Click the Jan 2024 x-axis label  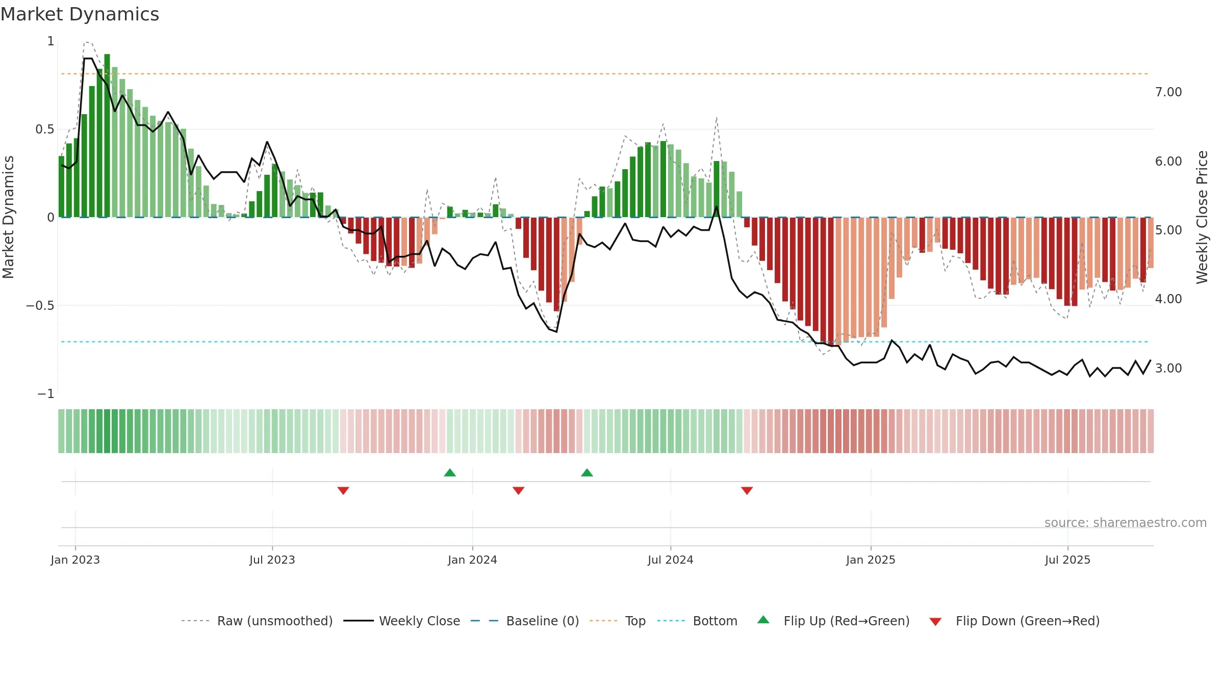473,560
